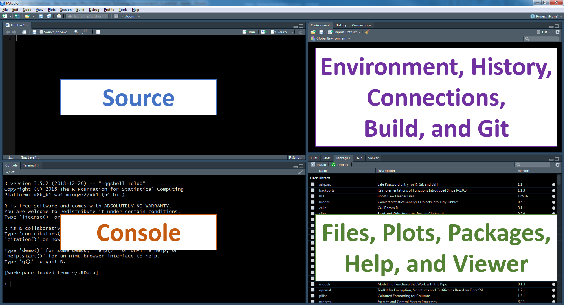Save current document in main toolbar
The width and height of the screenshot is (574, 305).
point(41,16)
